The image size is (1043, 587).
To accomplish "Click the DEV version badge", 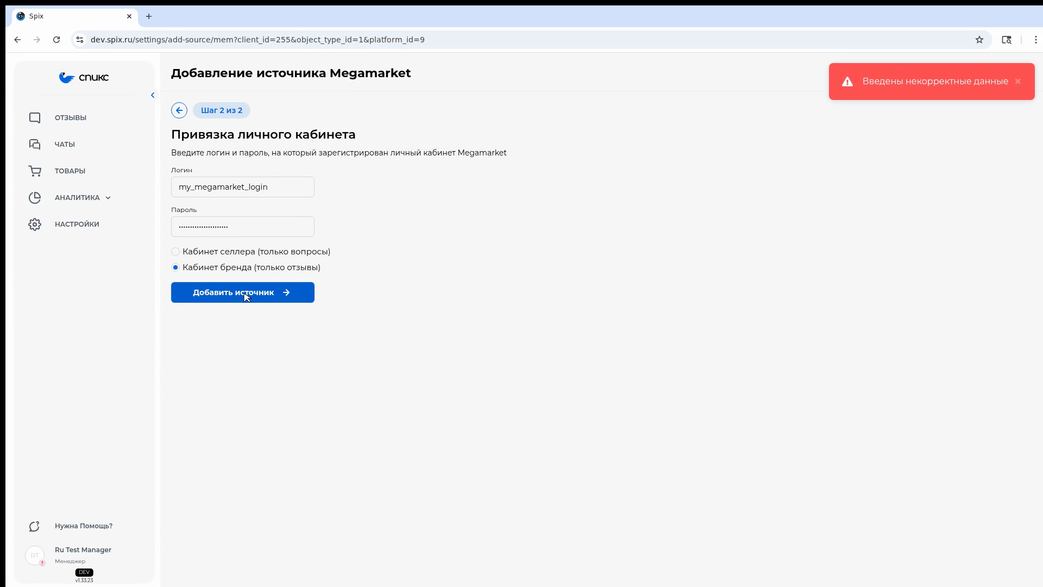I will pyautogui.click(x=84, y=572).
